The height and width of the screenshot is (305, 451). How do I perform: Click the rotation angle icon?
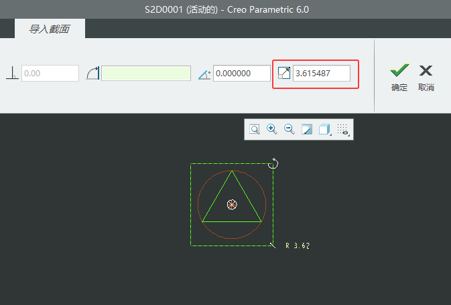tap(204, 74)
